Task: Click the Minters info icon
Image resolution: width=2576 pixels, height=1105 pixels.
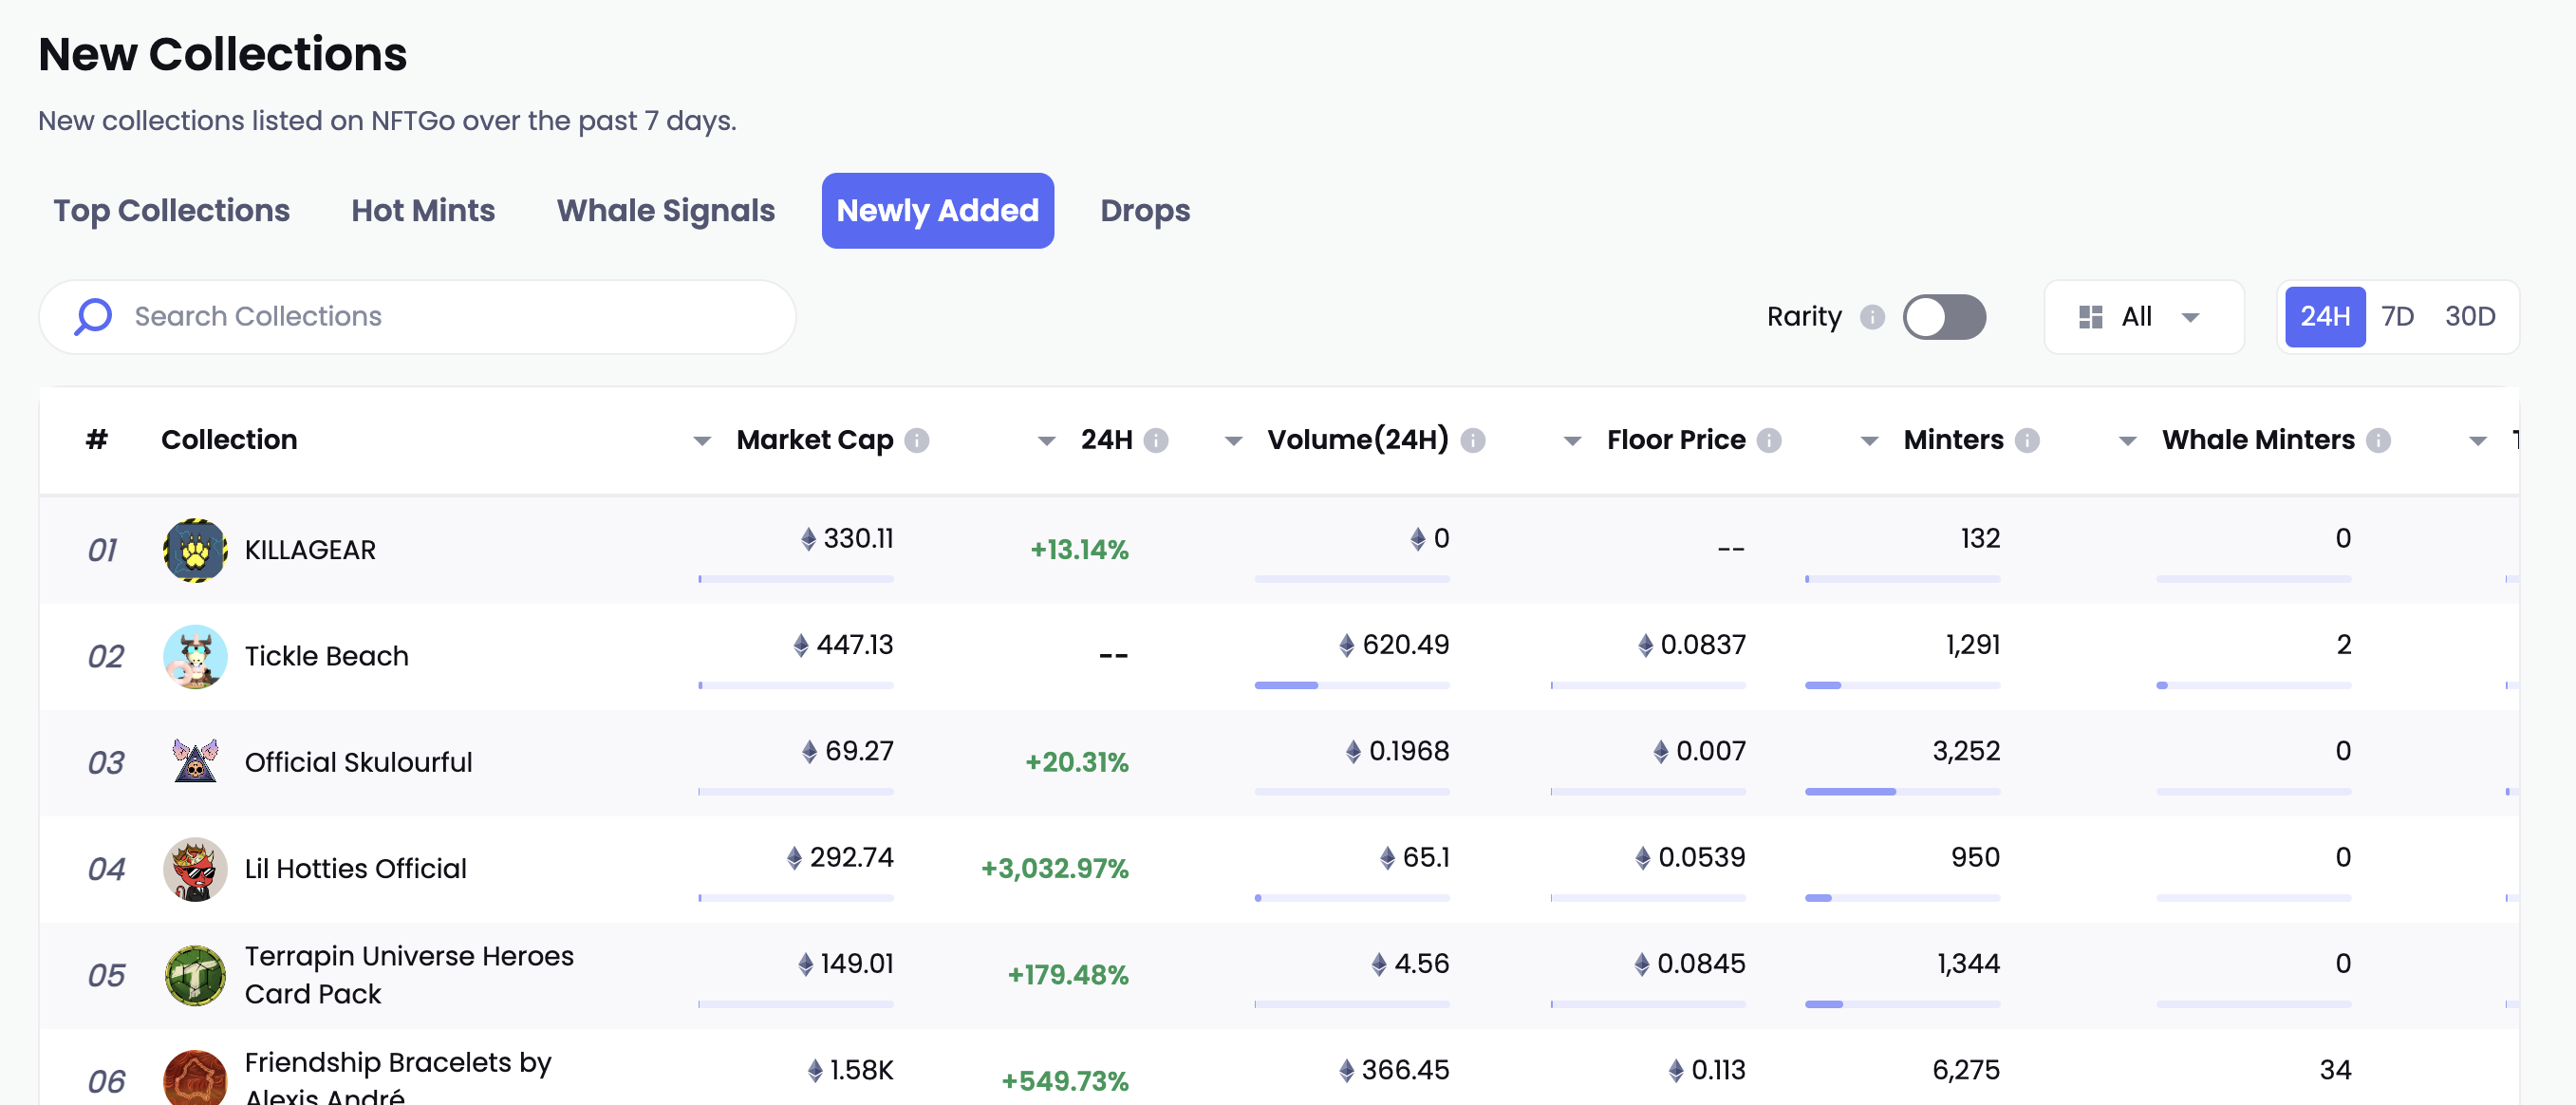Action: click(2026, 440)
